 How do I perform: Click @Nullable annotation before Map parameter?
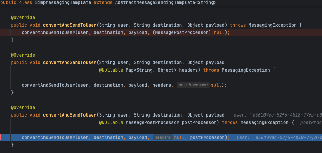point(111,70)
